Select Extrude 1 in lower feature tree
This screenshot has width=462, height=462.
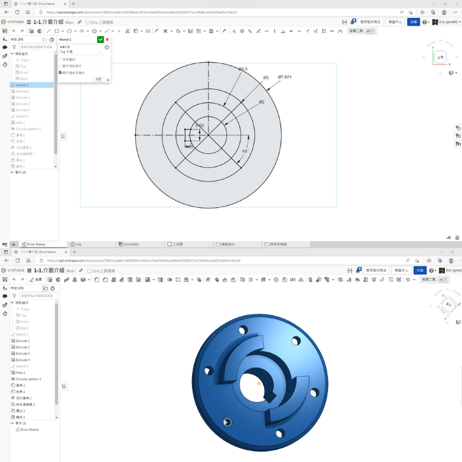(x=22, y=341)
